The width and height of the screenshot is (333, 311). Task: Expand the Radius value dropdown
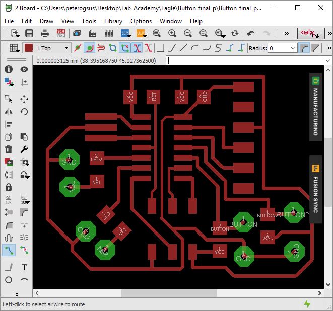pos(293,48)
